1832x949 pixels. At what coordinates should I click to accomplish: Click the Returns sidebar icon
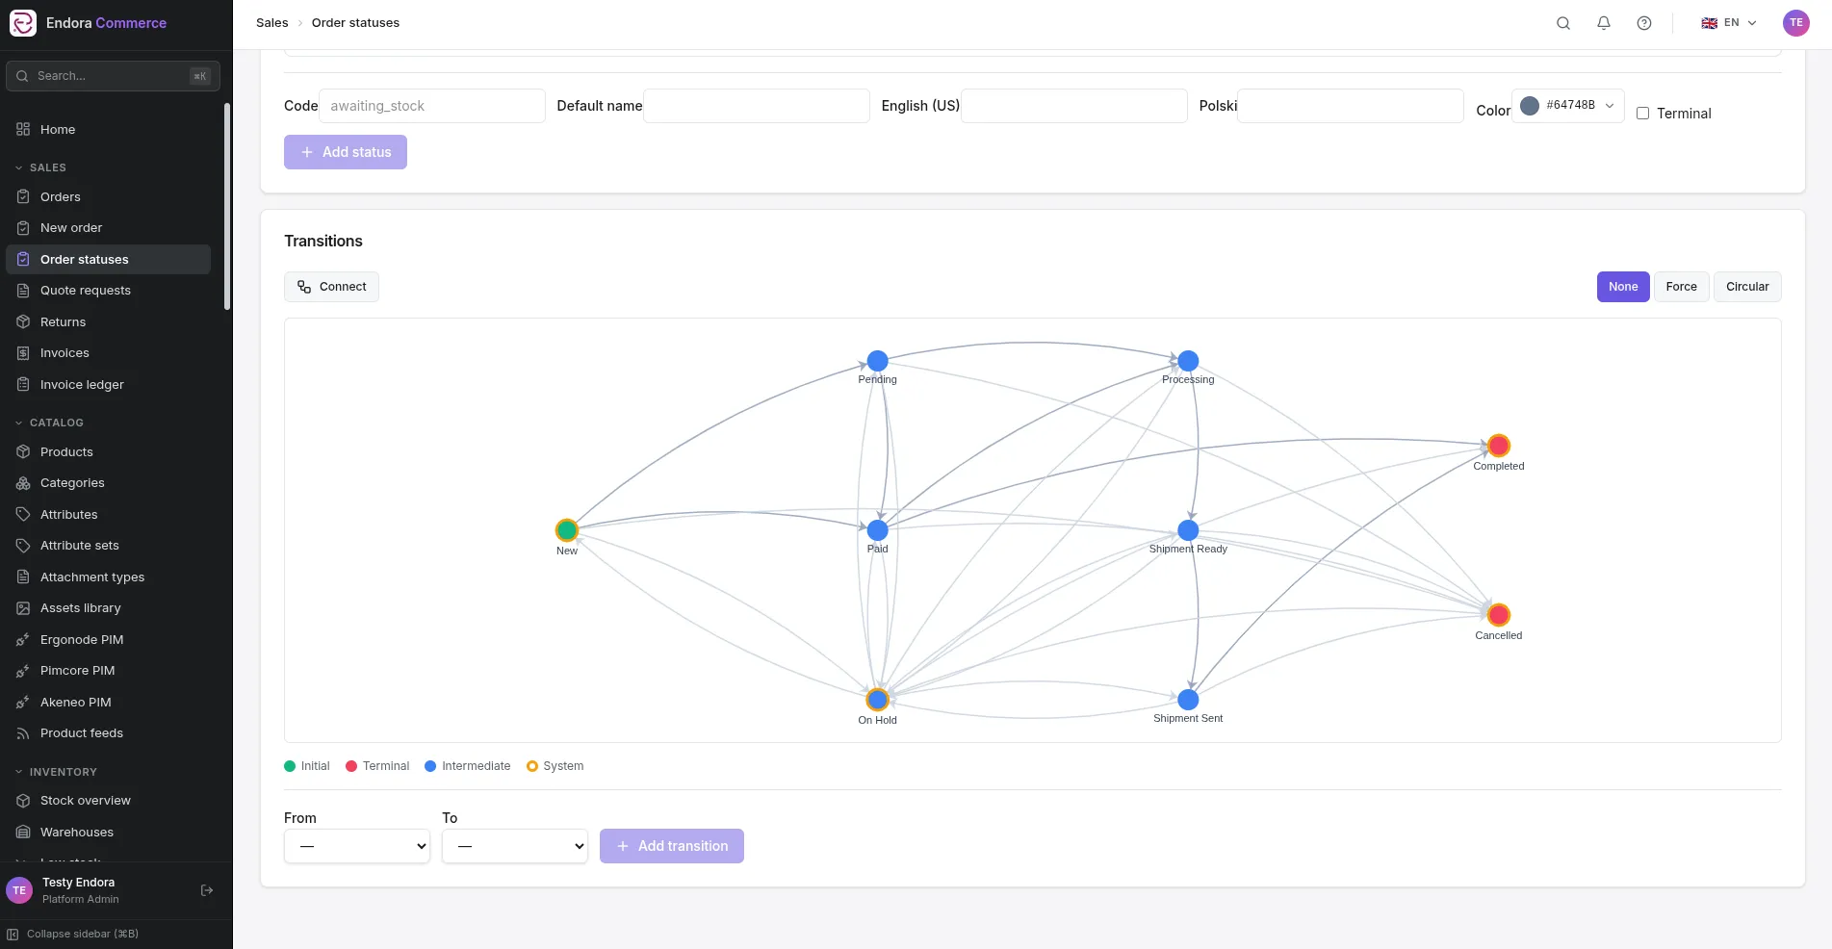[23, 321]
